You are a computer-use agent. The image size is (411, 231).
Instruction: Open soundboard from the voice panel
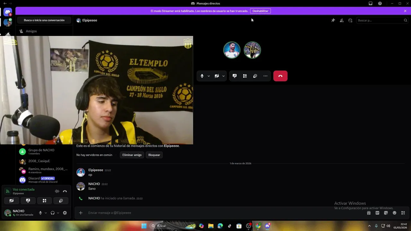(x=61, y=201)
